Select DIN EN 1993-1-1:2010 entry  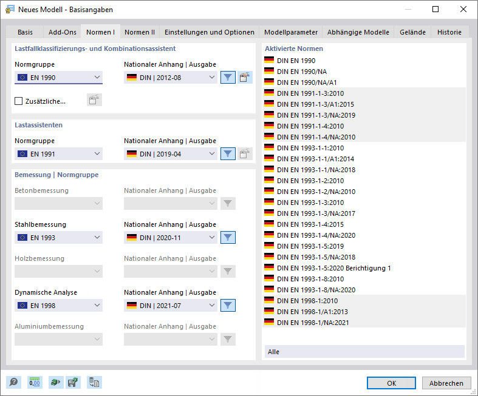(364, 148)
